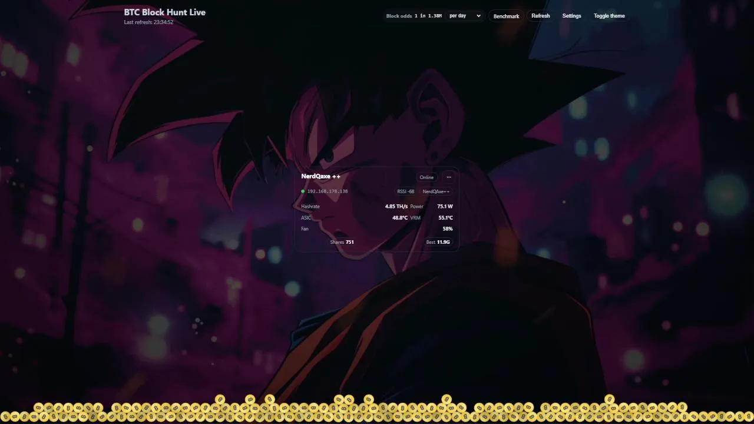
Task: Click the NerdQaxe ++ card title
Action: pos(320,177)
